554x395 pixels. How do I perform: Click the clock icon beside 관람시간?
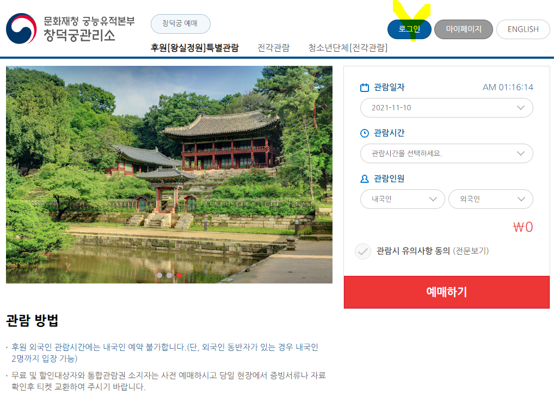[x=364, y=133]
